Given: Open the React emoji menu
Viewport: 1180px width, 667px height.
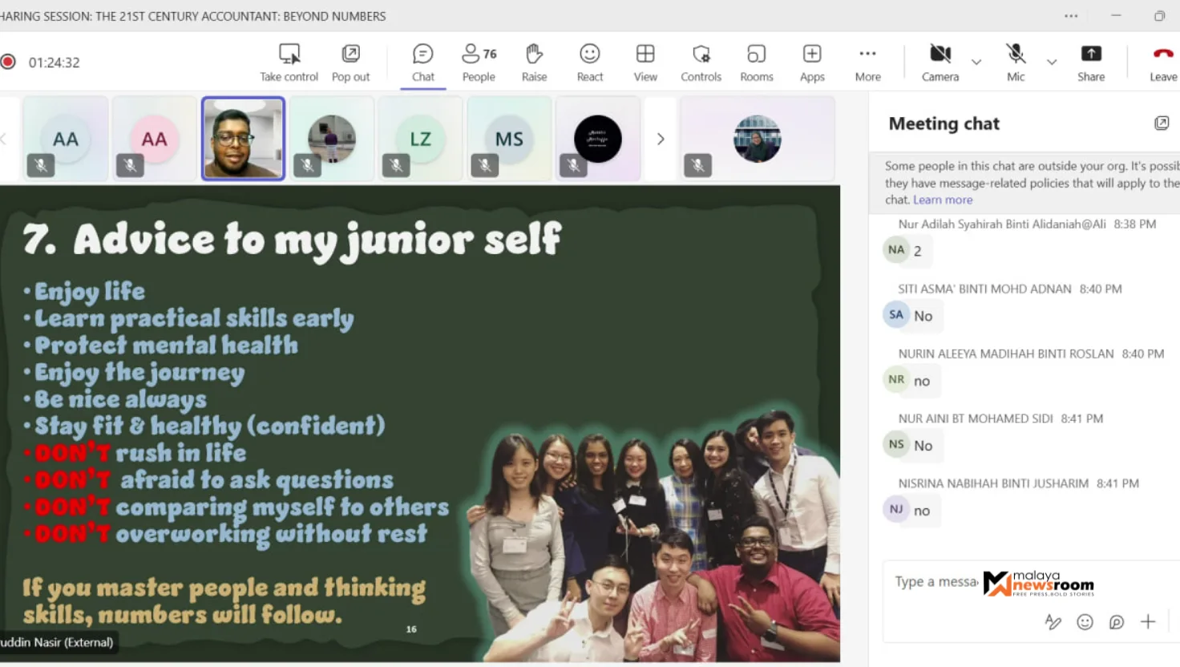Looking at the screenshot, I should (x=590, y=63).
